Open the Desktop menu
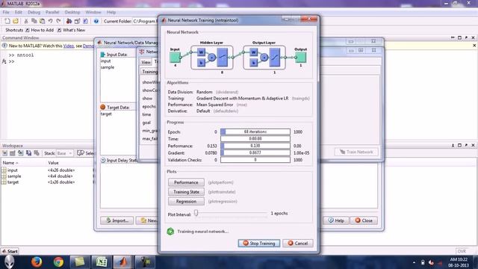The width and height of the screenshot is (478, 269). click(72, 12)
